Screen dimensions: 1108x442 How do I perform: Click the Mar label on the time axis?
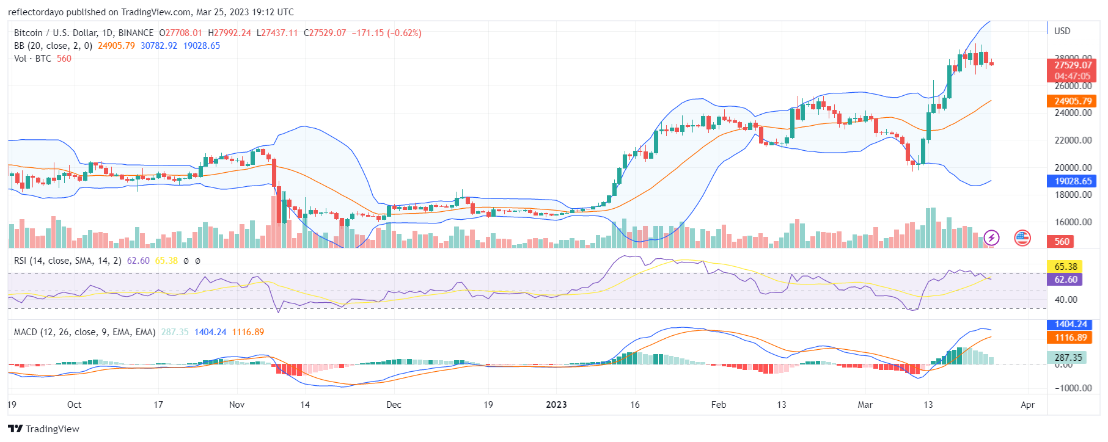coord(865,405)
